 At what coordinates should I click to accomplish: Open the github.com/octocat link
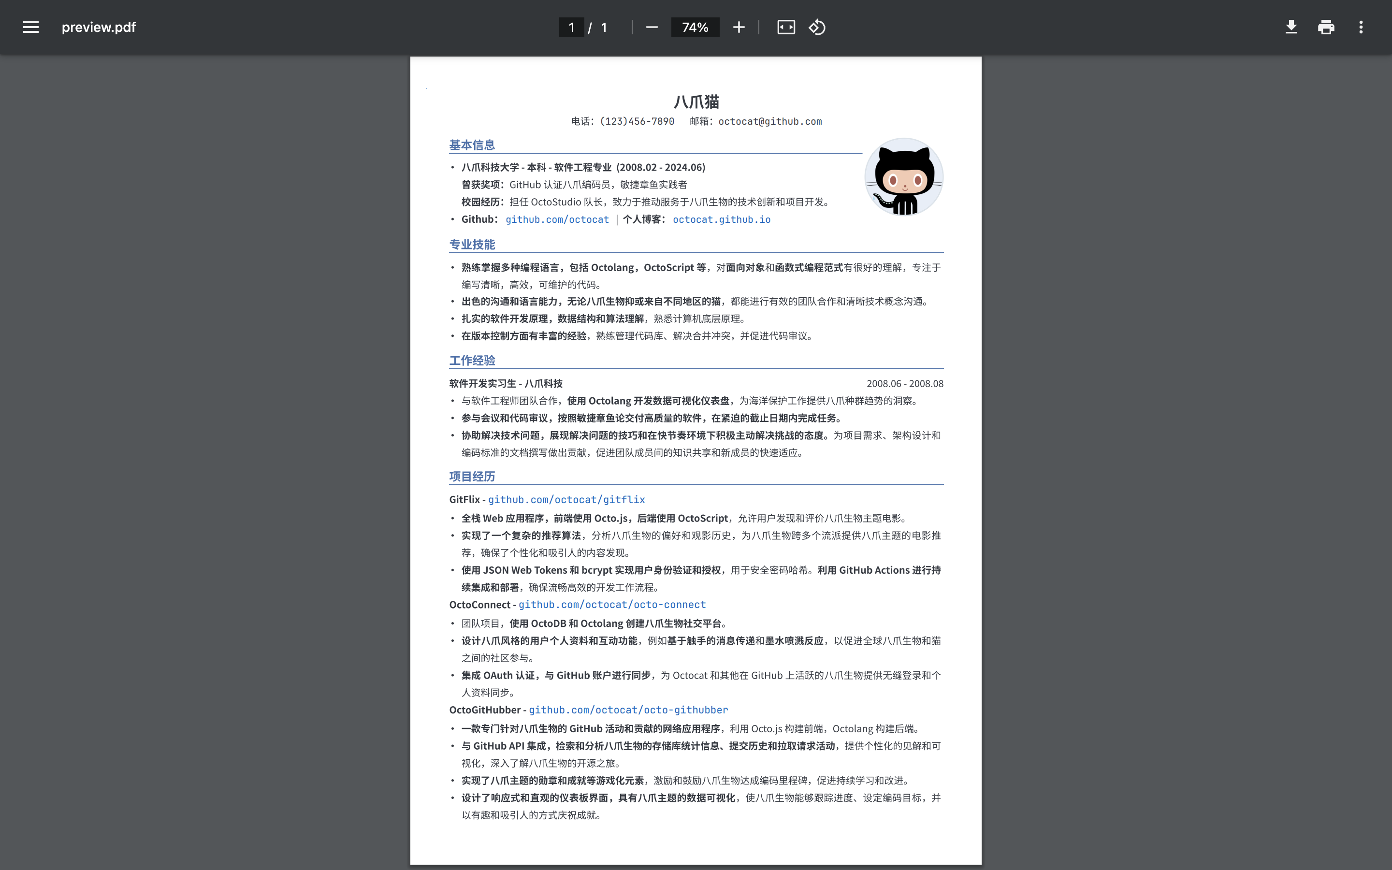click(x=557, y=219)
